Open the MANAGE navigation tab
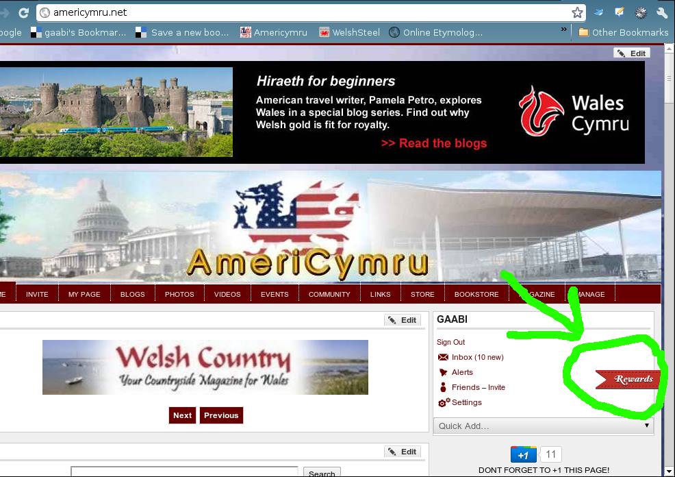675x477 pixels. click(589, 294)
